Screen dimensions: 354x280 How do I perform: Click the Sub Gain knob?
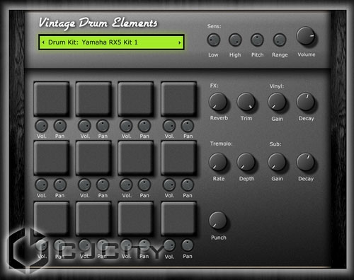(x=277, y=162)
